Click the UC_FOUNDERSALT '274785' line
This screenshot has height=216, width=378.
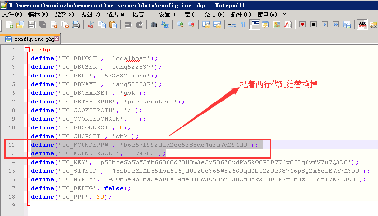tap(98, 153)
